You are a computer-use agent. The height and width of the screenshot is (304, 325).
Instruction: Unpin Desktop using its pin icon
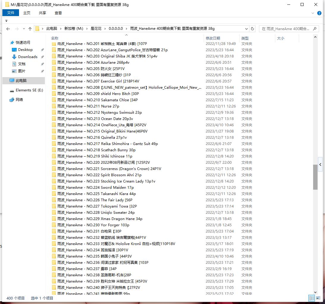(x=42, y=50)
